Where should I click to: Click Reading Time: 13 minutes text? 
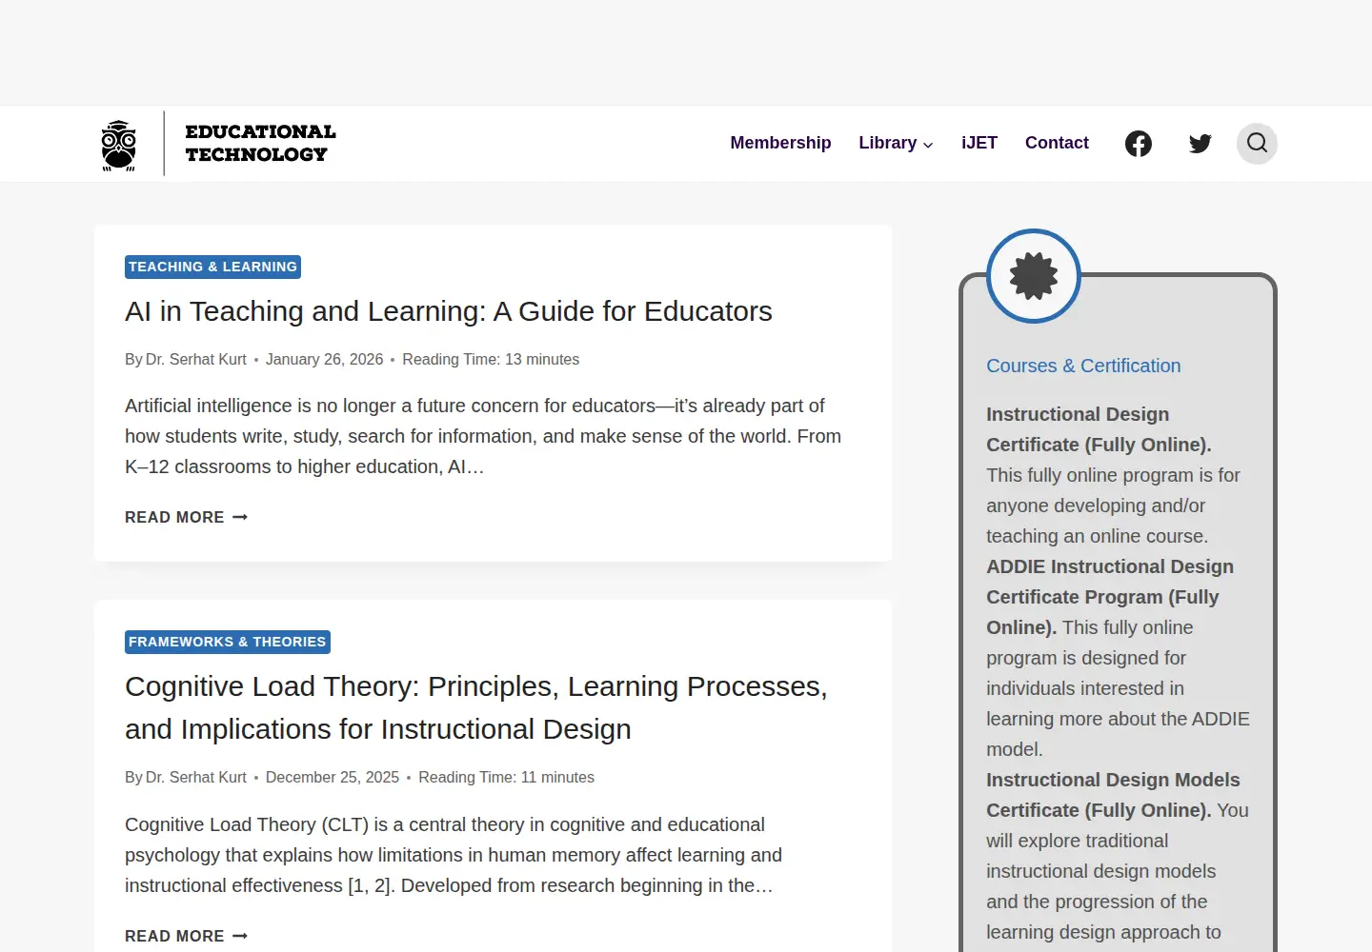[491, 359]
